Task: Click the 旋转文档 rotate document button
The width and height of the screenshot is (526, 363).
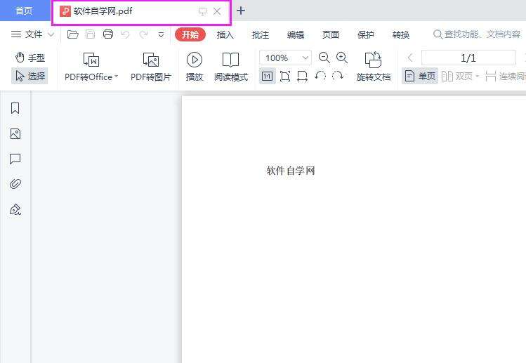Action: pyautogui.click(x=374, y=67)
